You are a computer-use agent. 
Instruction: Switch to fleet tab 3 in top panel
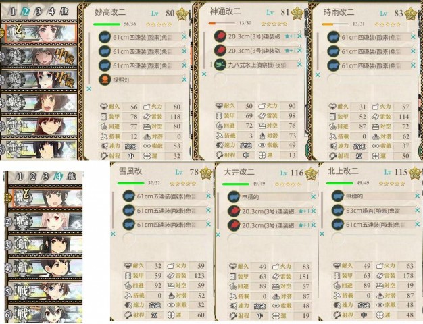[x=39, y=11]
